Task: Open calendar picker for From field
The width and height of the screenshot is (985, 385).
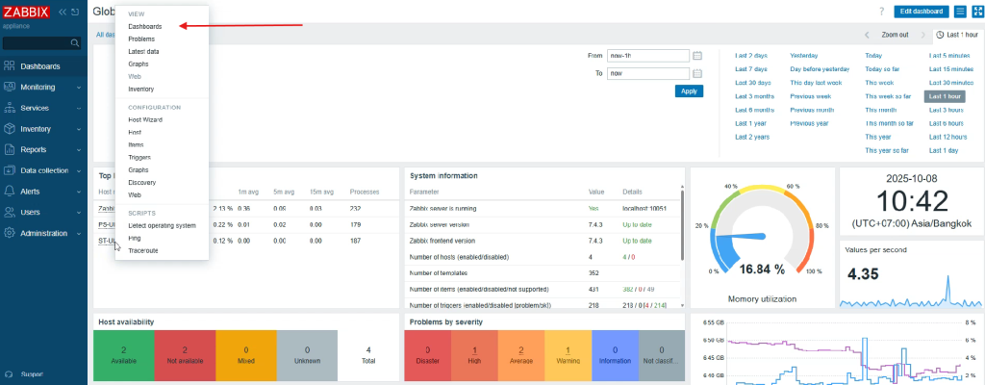Action: [697, 56]
